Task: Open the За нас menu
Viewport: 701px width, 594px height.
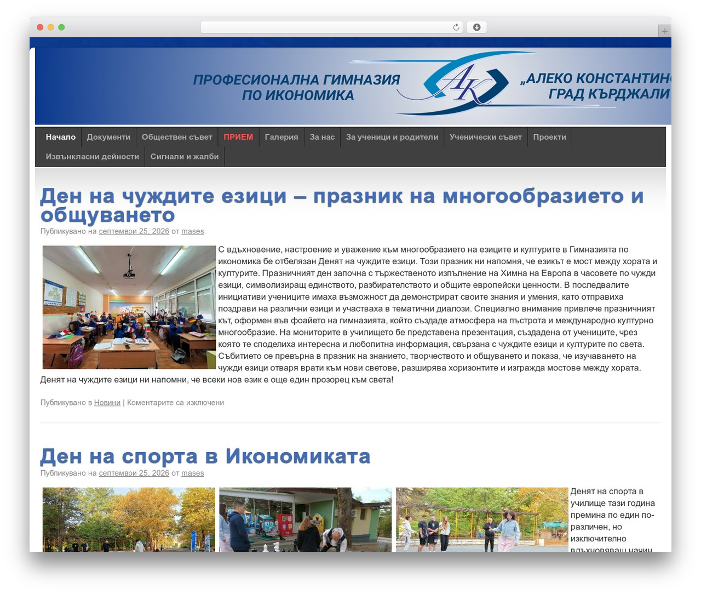Action: [322, 137]
